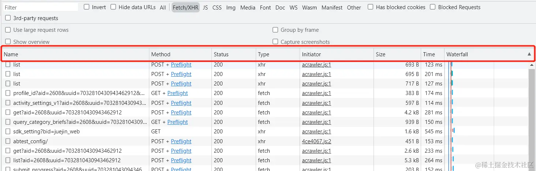Sort by the Time column header
The width and height of the screenshot is (536, 171).
click(433, 54)
